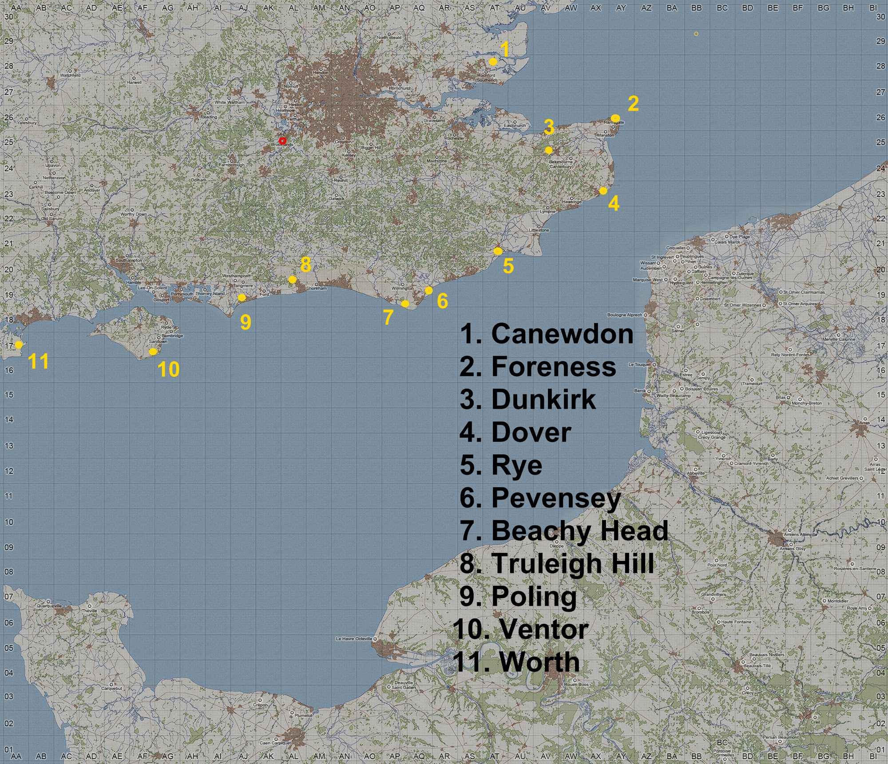Click the '1. Canewdon' legend entry
888x764 pixels.
(546, 334)
